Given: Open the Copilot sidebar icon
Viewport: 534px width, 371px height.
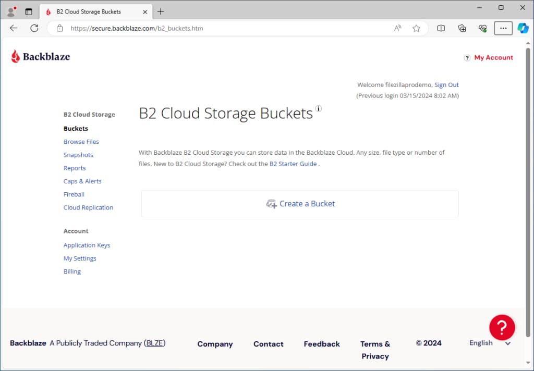Looking at the screenshot, I should [x=523, y=28].
